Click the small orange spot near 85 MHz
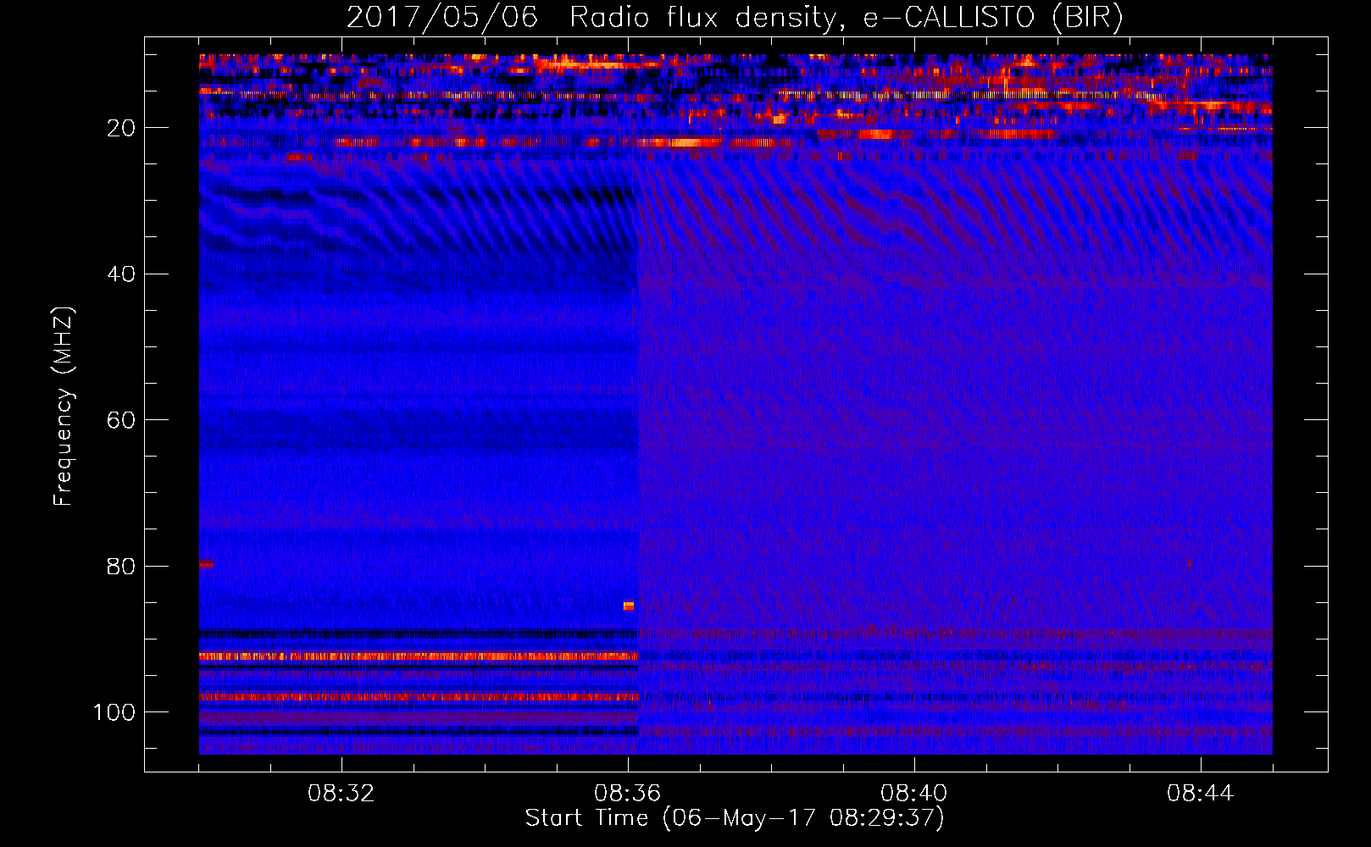This screenshot has width=1371, height=847. (629, 606)
